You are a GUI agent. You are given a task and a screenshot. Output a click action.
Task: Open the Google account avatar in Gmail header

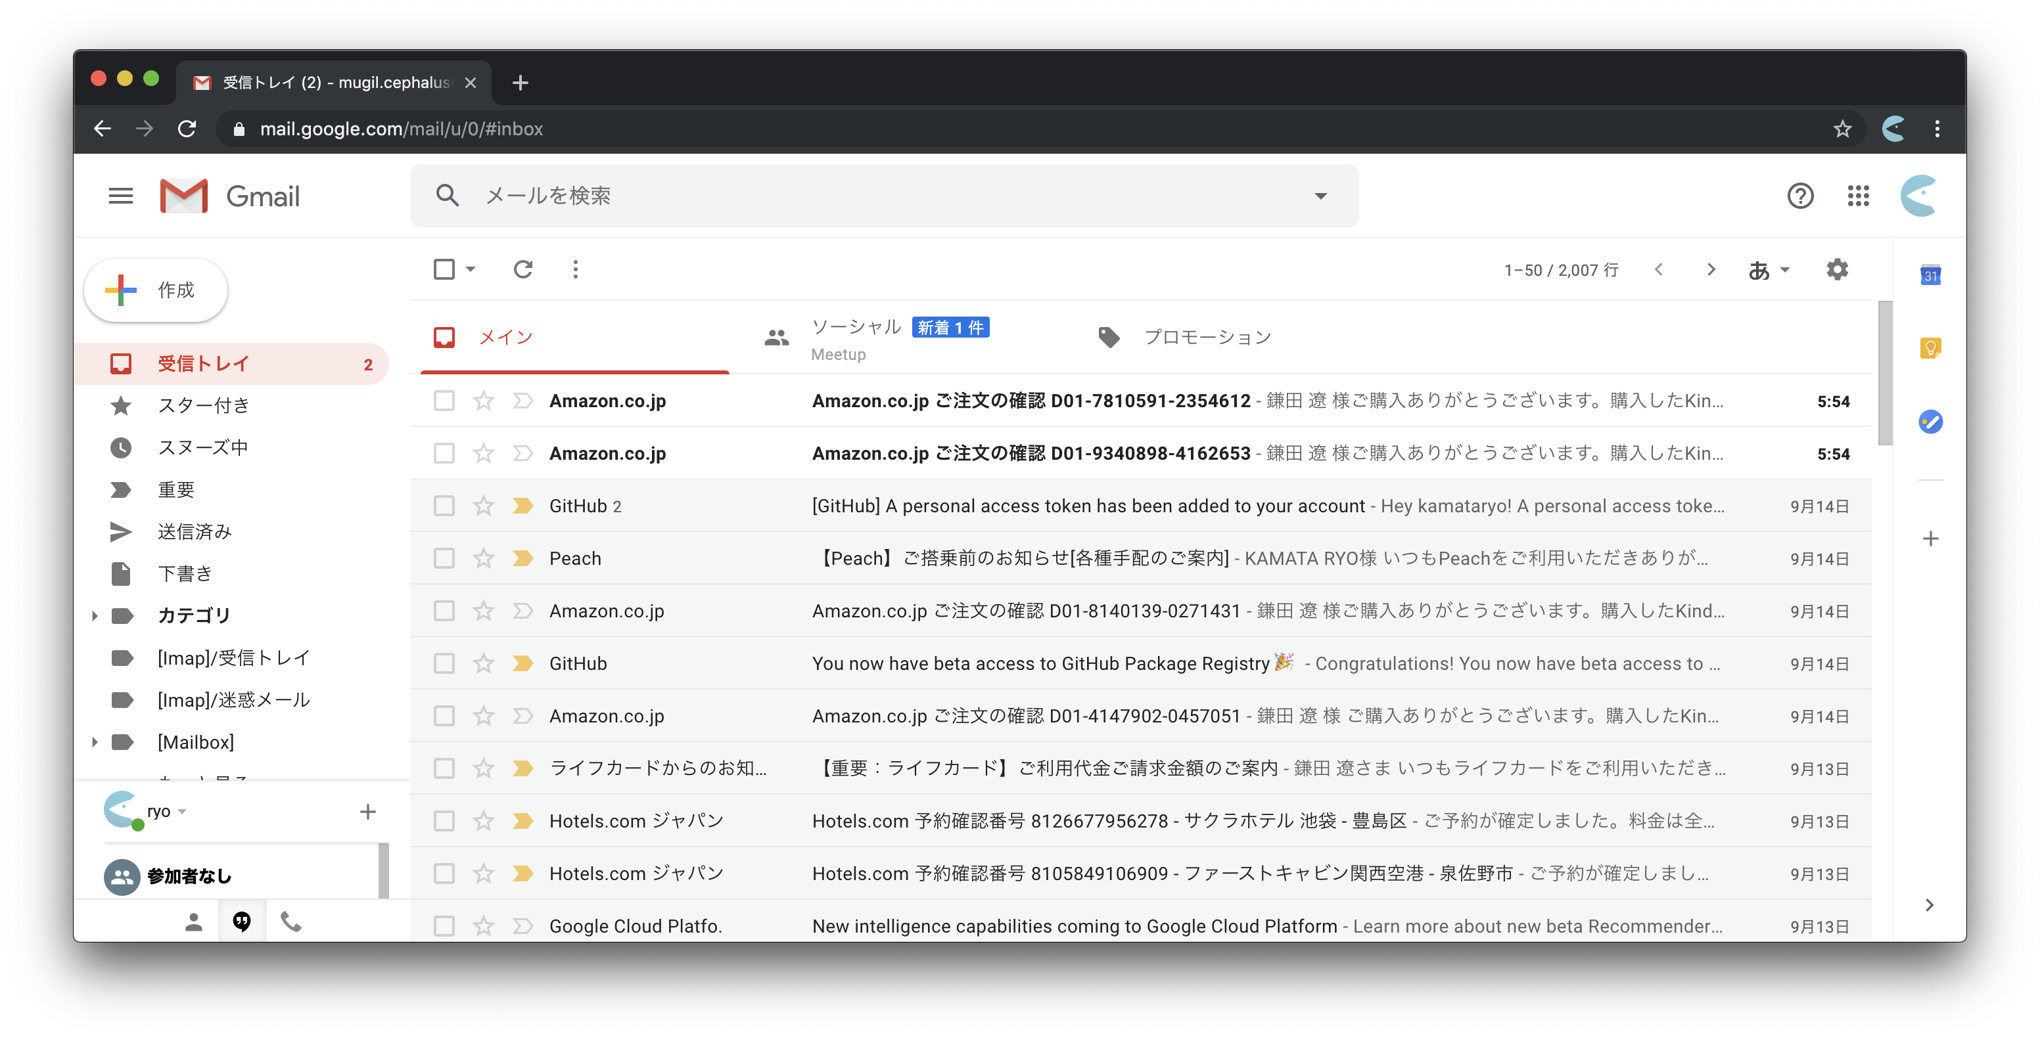click(1919, 196)
